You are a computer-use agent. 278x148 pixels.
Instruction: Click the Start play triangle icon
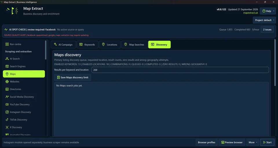(264, 142)
